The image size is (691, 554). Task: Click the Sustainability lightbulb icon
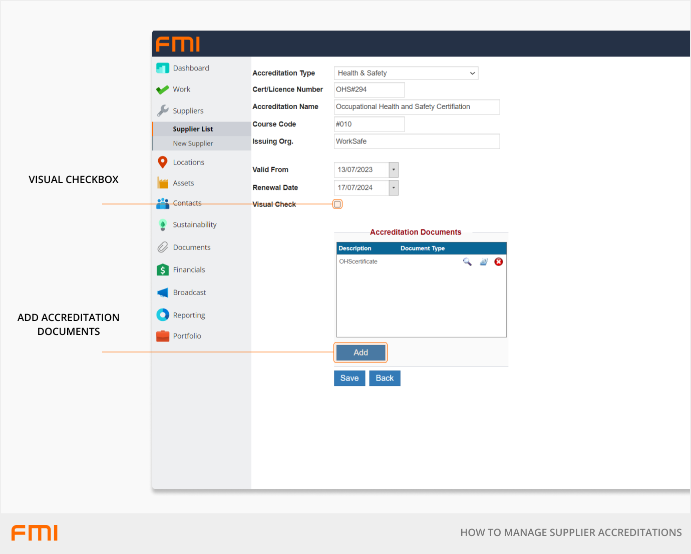click(x=163, y=225)
